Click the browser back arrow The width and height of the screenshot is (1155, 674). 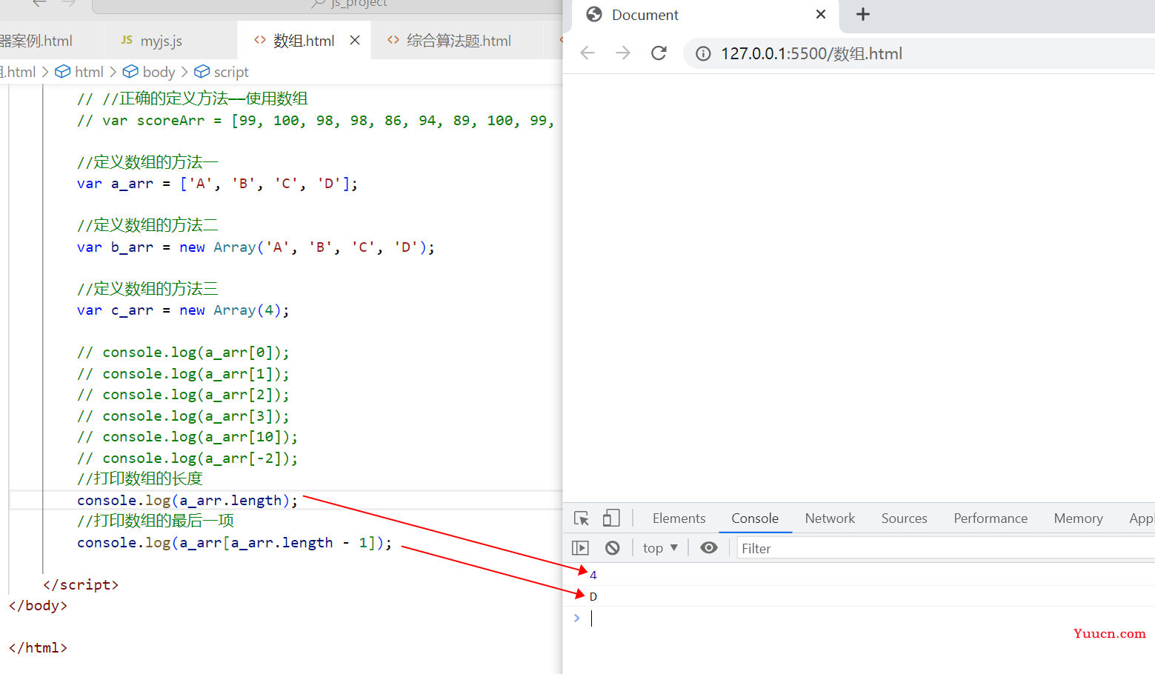(588, 53)
